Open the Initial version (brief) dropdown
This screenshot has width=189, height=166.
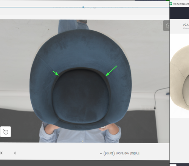119,153
